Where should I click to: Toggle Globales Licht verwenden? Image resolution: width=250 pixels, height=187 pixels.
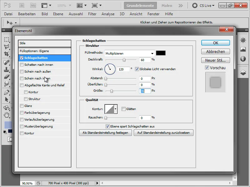pyautogui.click(x=137, y=69)
